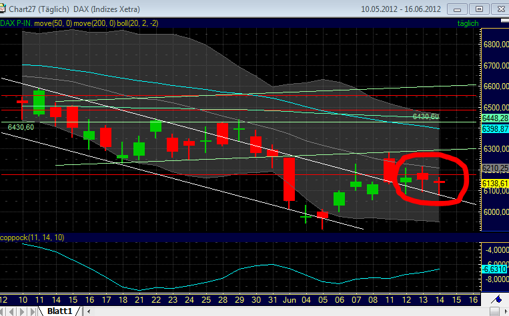Click the -4,0000 coppock axis label
The image size is (509, 316).
click(497, 250)
